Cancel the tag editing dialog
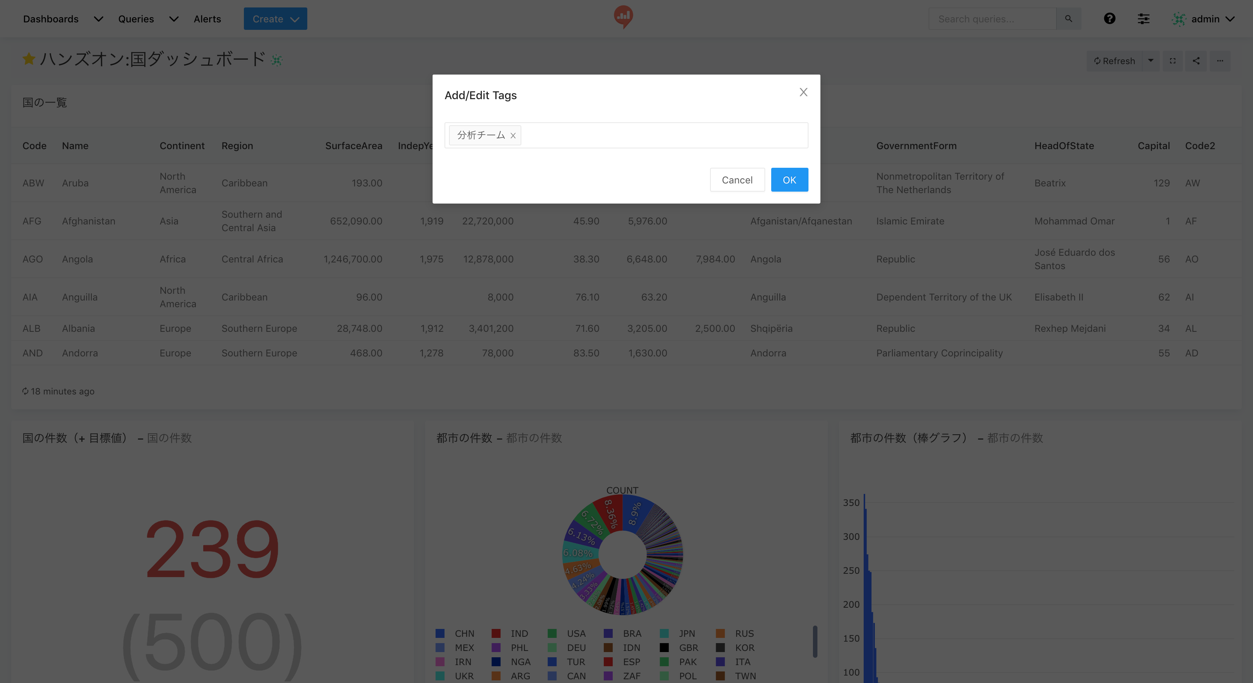1253x683 pixels. 737,180
